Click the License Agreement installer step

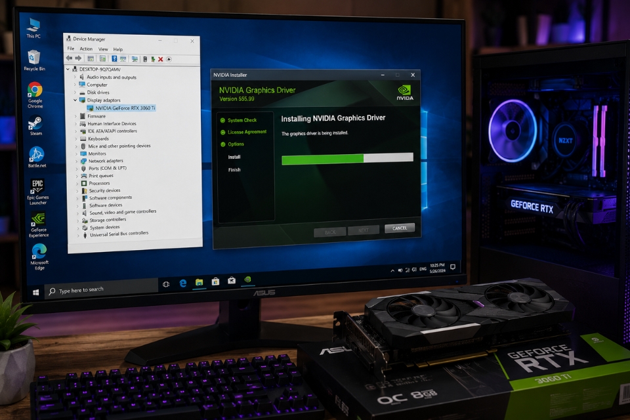tap(243, 132)
